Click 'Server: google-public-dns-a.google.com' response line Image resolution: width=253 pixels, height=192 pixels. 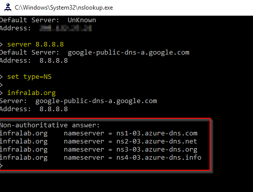coord(78,101)
